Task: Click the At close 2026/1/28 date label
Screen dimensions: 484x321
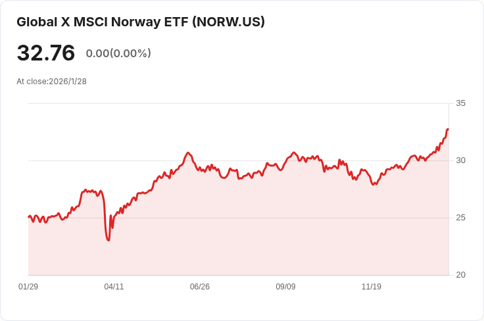Action: (51, 82)
